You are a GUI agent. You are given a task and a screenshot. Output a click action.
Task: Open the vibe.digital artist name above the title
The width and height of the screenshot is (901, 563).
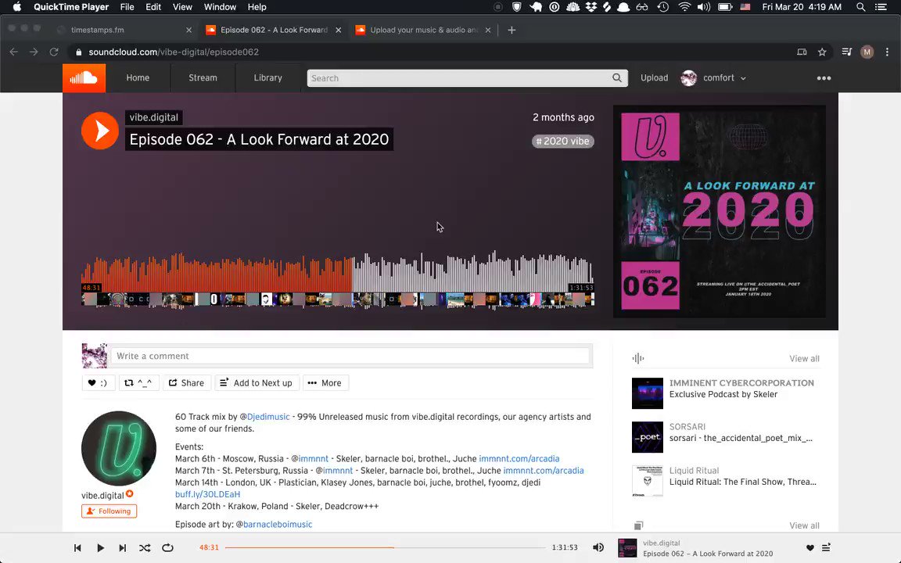tap(153, 117)
